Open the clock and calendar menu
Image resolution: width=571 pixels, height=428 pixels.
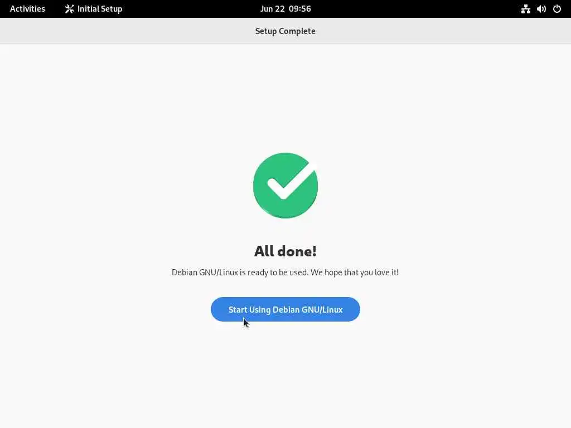pos(285,9)
